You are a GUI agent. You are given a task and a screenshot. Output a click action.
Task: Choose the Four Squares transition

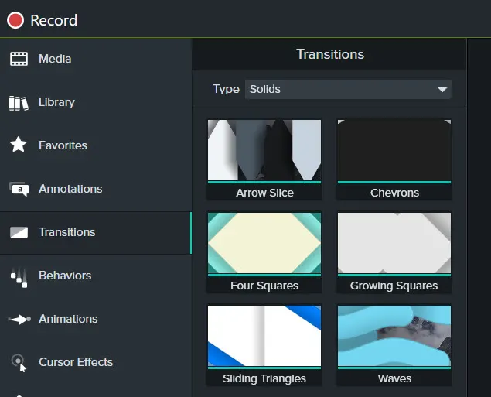coord(264,243)
